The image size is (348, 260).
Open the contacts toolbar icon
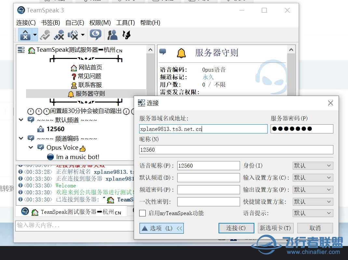point(112,35)
